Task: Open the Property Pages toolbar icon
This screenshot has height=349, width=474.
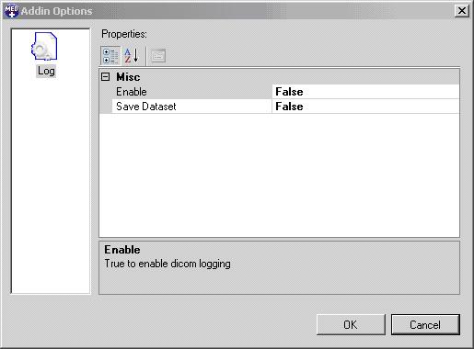Action: 158,56
